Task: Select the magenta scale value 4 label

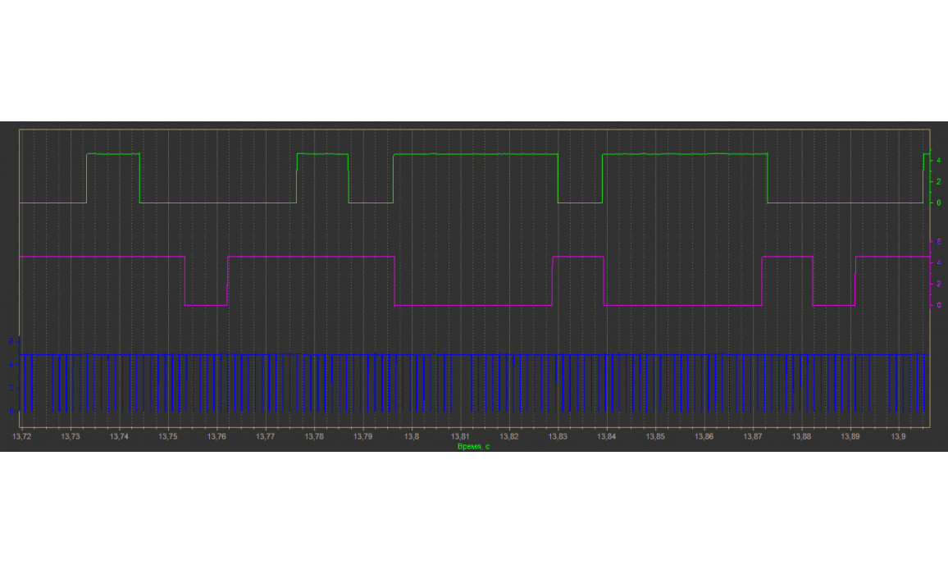Action: pyautogui.click(x=938, y=262)
